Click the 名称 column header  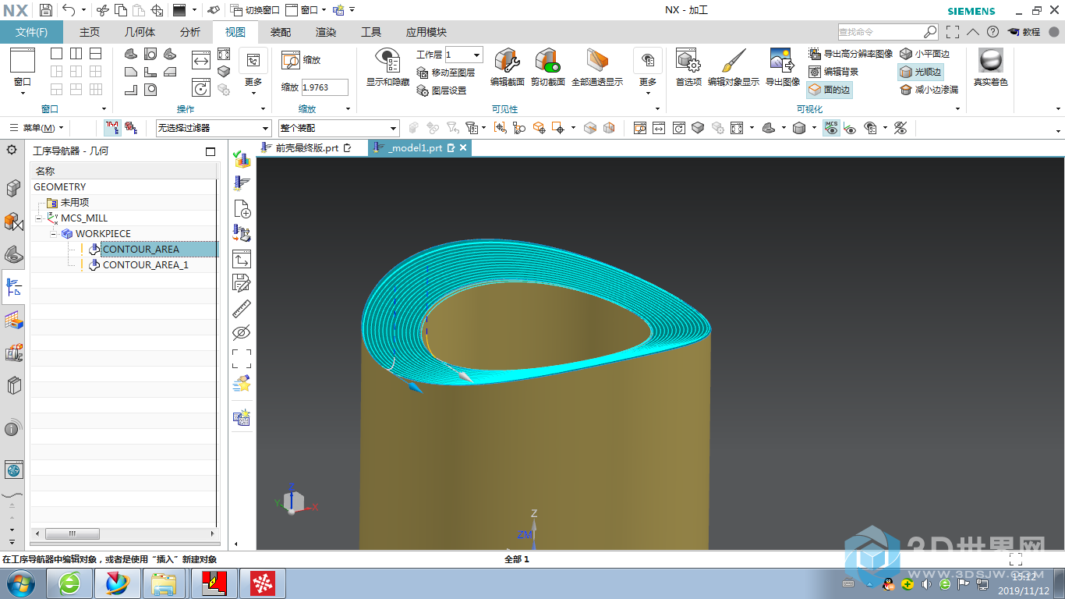(x=124, y=171)
